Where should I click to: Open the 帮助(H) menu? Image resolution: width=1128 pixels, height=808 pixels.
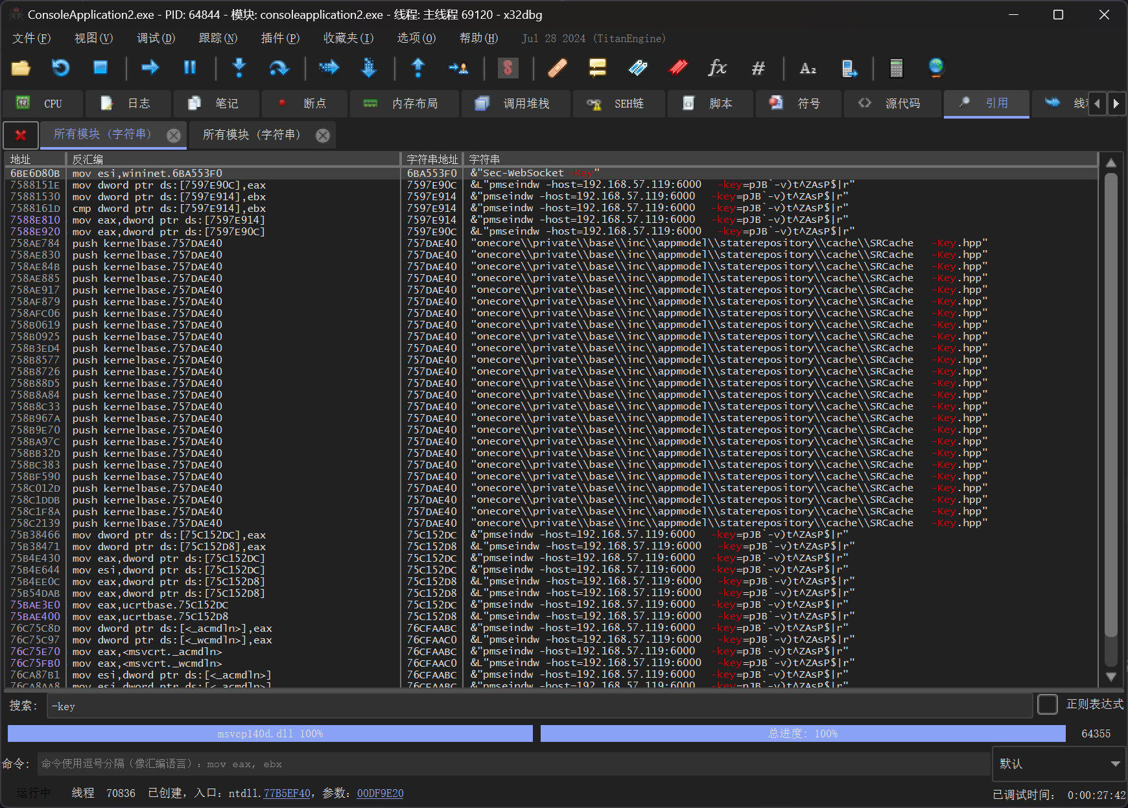pyautogui.click(x=478, y=38)
